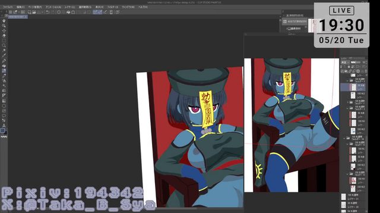This screenshot has height=213, width=380.
Task: Open the layer blending mode dropdown
Action: click(346, 62)
